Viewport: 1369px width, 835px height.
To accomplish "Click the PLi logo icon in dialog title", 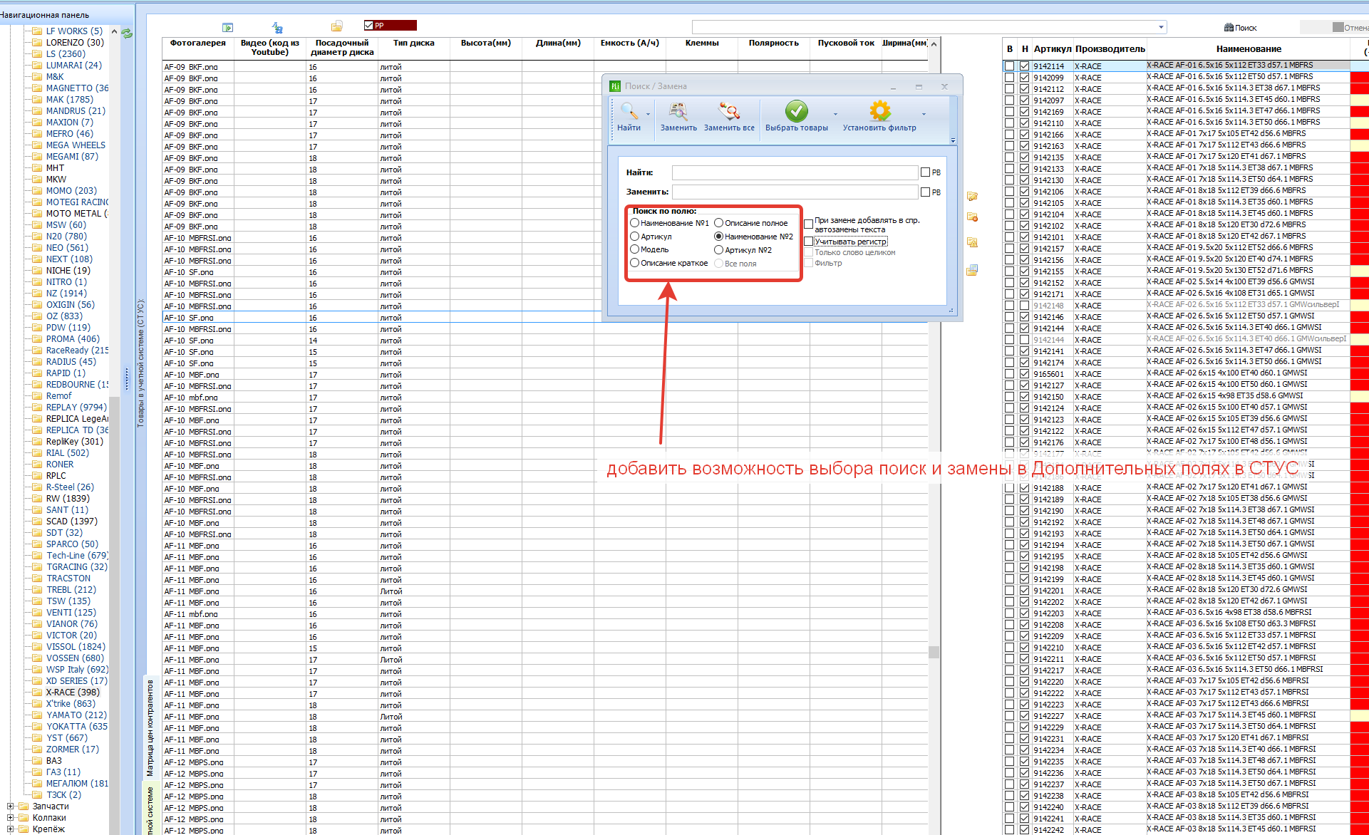I will 615,86.
